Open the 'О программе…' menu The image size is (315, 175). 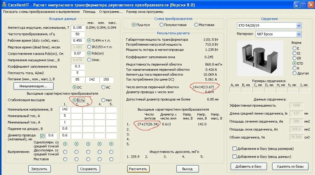coord(111,12)
